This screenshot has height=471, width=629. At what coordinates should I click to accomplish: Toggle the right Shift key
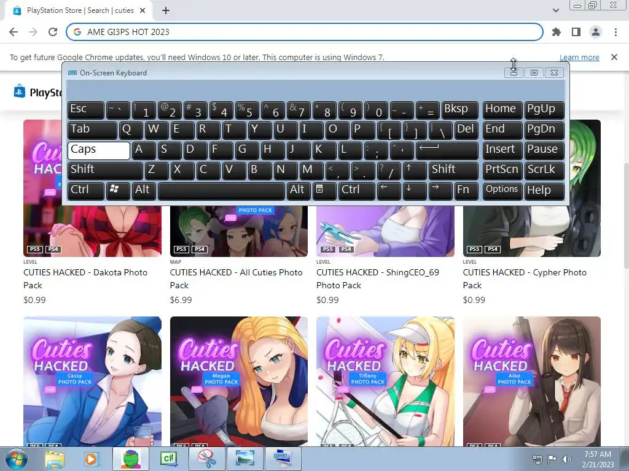[454, 170]
